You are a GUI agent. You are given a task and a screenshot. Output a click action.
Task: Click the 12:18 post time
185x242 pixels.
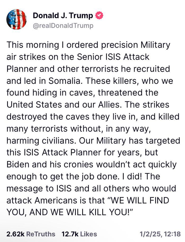172,234
